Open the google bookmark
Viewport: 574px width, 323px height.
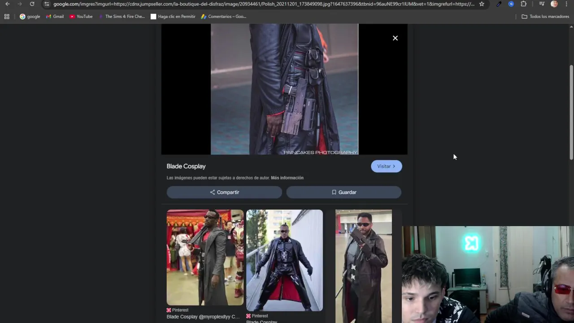click(x=30, y=17)
